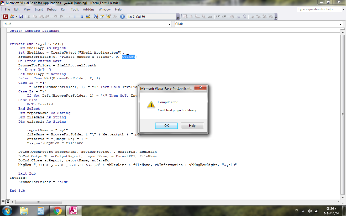Open Google Chrome from the taskbar

(57, 211)
